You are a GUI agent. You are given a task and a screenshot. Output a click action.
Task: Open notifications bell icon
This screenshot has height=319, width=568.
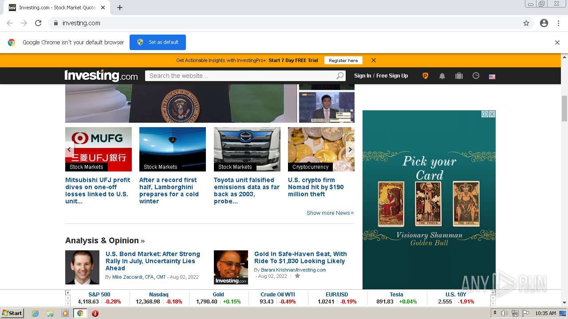tap(442, 76)
